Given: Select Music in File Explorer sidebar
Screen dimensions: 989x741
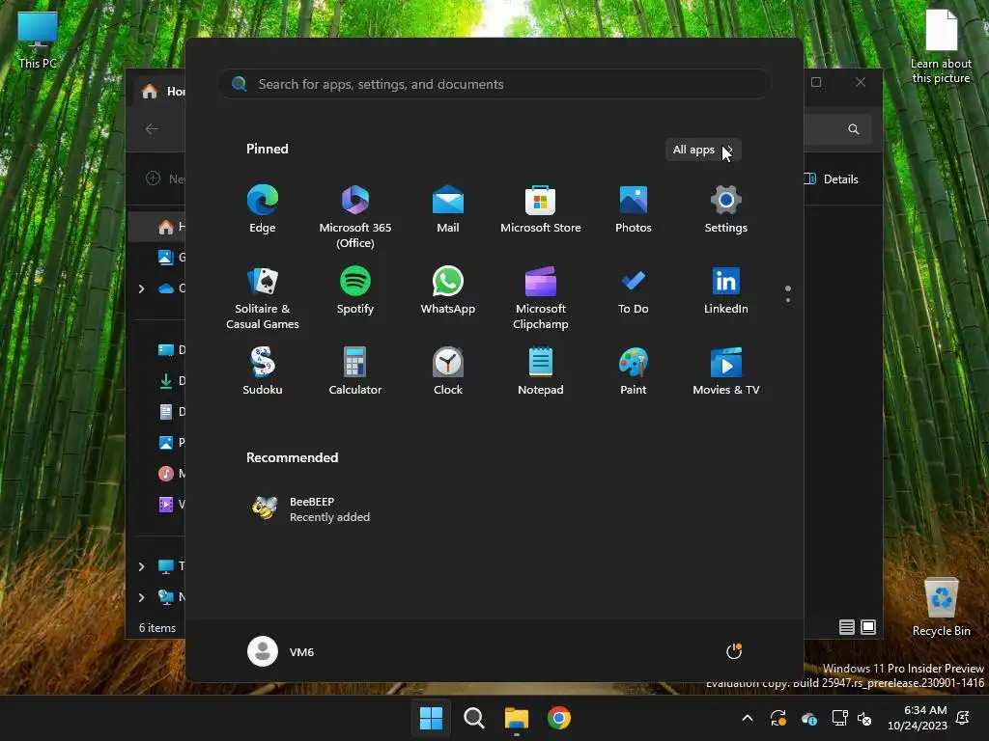Looking at the screenshot, I should click(x=172, y=473).
